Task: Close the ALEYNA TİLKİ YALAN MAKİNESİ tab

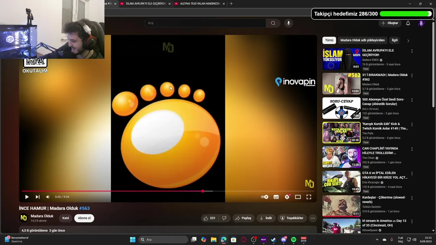Action: coord(224,4)
